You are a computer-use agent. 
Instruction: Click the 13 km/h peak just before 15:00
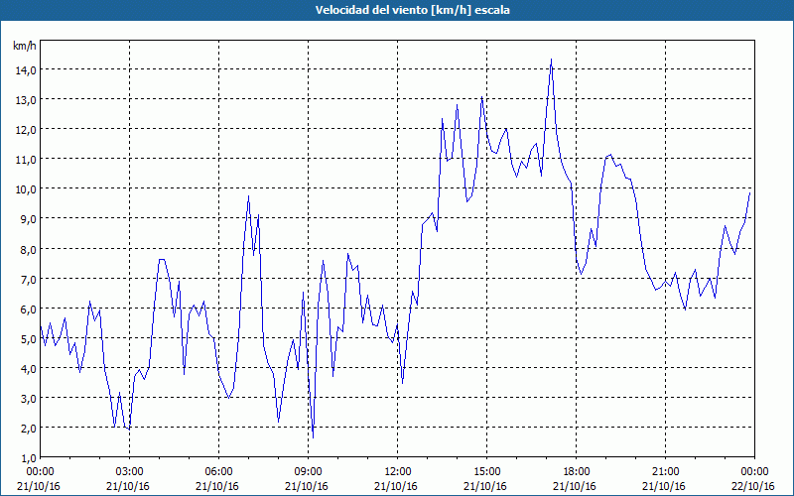click(482, 96)
